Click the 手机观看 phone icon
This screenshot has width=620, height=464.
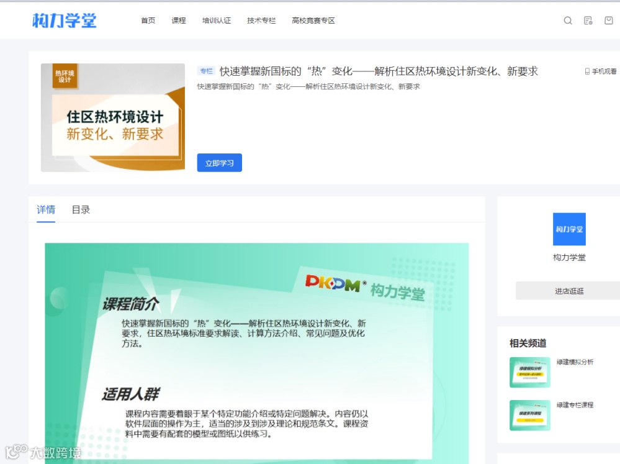[587, 71]
